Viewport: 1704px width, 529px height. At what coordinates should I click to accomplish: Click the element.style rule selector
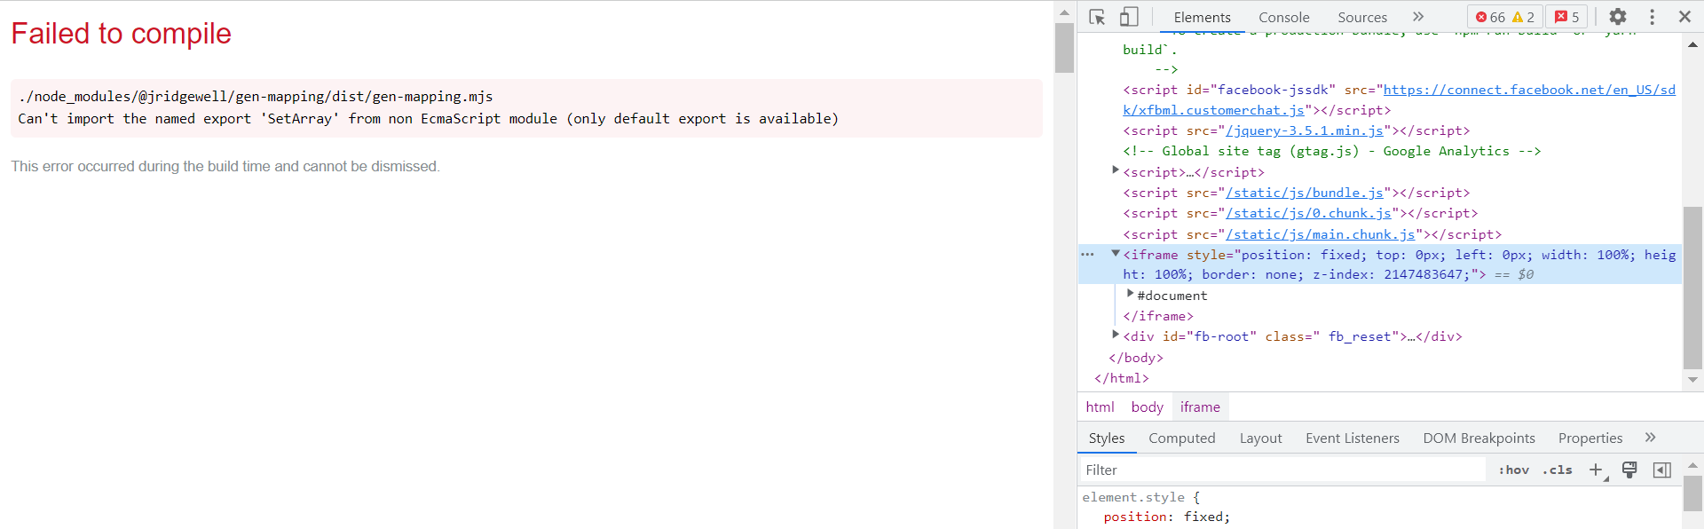[1132, 497]
